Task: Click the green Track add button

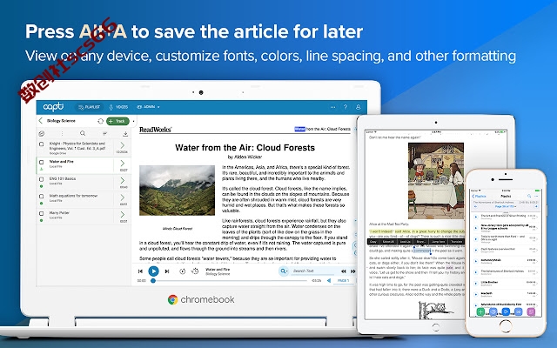Action: [117, 121]
